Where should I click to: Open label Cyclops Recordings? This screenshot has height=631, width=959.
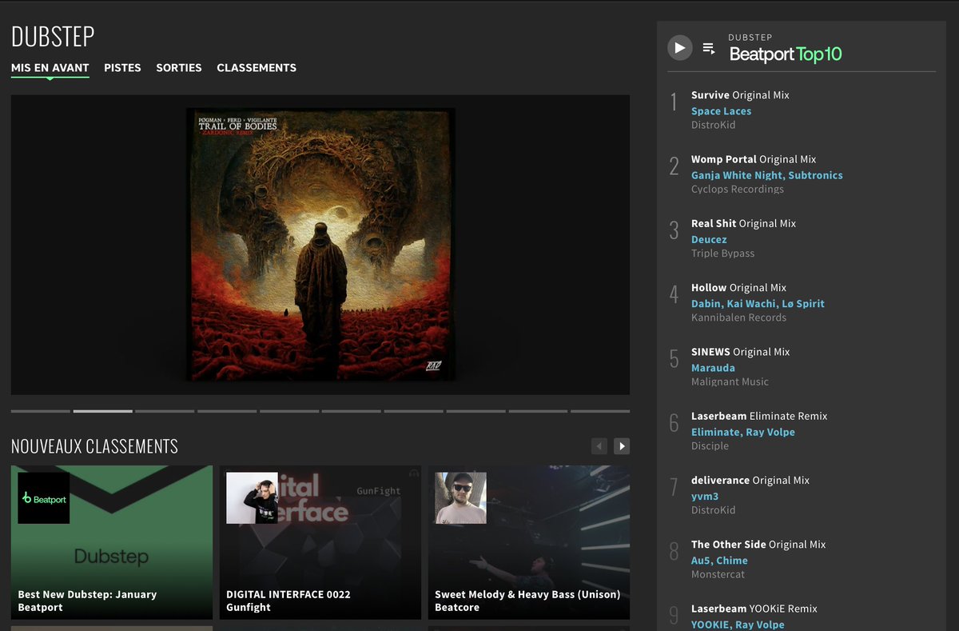point(738,189)
